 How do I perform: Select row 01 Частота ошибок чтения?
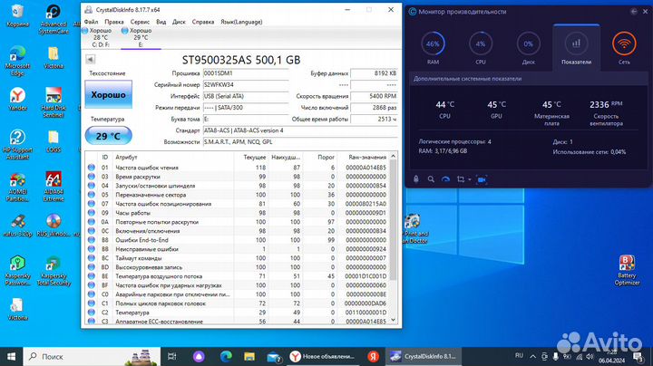tap(238, 168)
